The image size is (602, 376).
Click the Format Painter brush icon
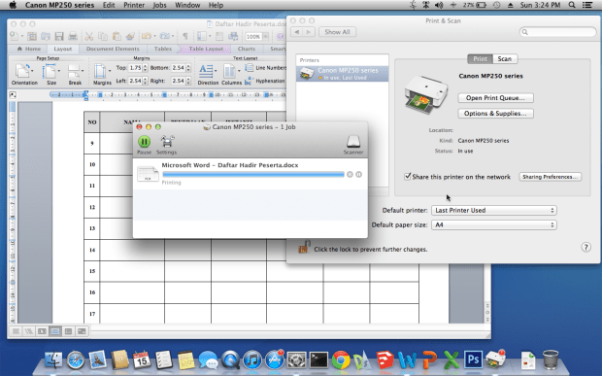coord(130,37)
